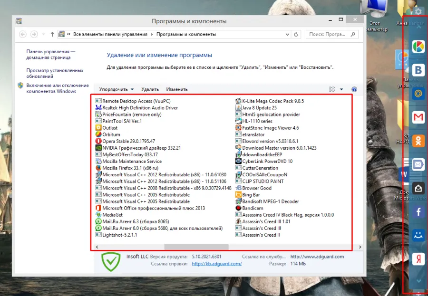Select Browser Good entry
428x296 pixels.
point(253,188)
